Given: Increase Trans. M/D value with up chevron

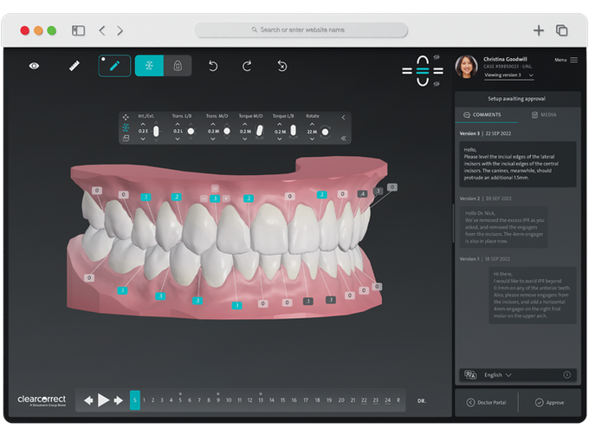Looking at the screenshot, I should coord(213,124).
